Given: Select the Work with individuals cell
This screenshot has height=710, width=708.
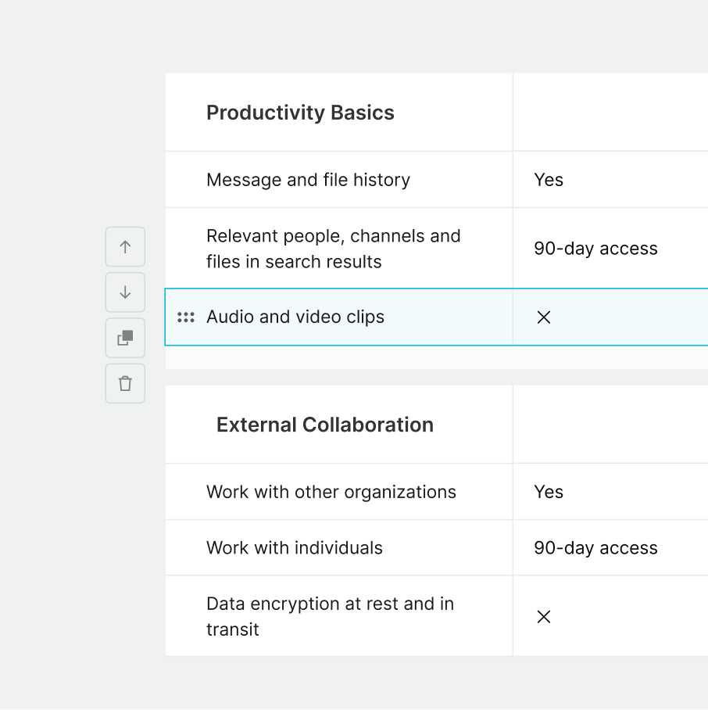Looking at the screenshot, I should click(x=295, y=548).
